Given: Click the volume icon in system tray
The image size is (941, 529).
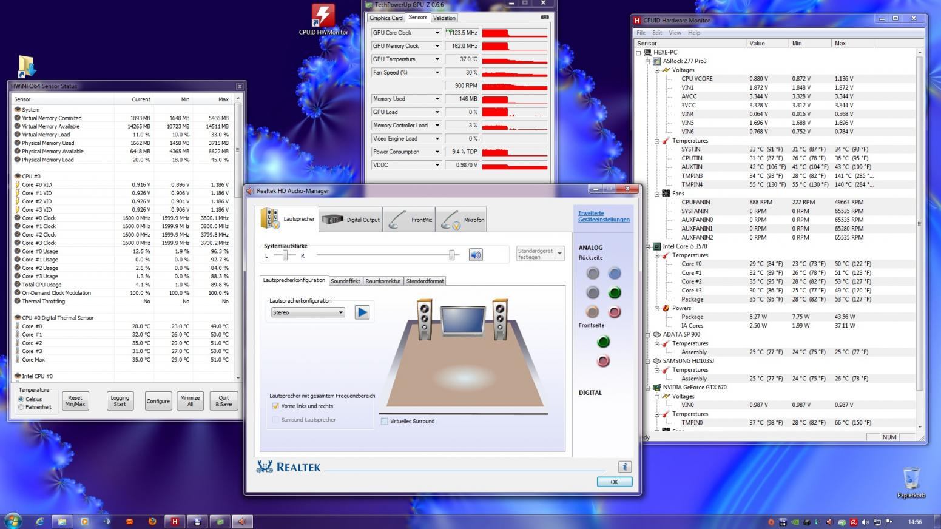Looking at the screenshot, I should 865,522.
